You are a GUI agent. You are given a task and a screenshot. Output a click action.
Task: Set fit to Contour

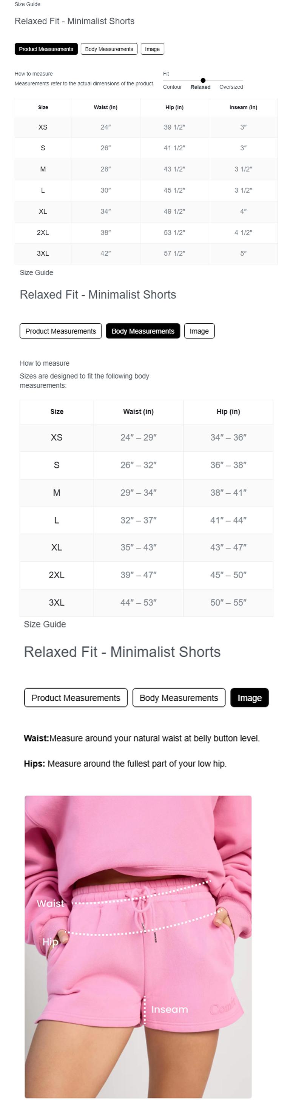click(x=173, y=87)
